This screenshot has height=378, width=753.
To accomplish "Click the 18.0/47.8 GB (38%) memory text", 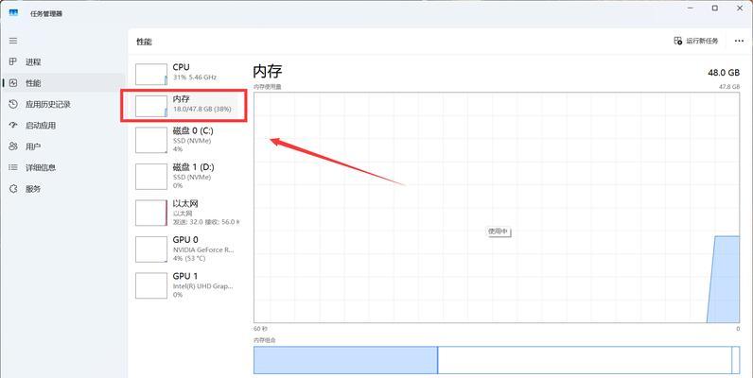I will 201,109.
